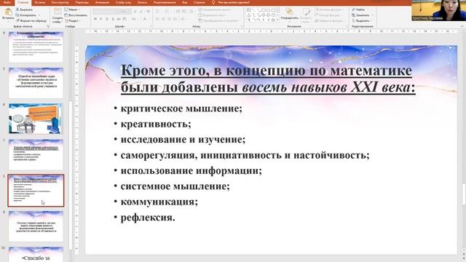Click bullet text 'исследование и изучение;'

183,139
